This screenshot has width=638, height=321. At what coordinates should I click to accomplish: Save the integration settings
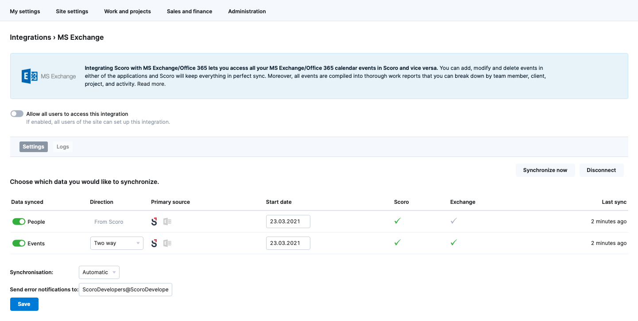[24, 304]
